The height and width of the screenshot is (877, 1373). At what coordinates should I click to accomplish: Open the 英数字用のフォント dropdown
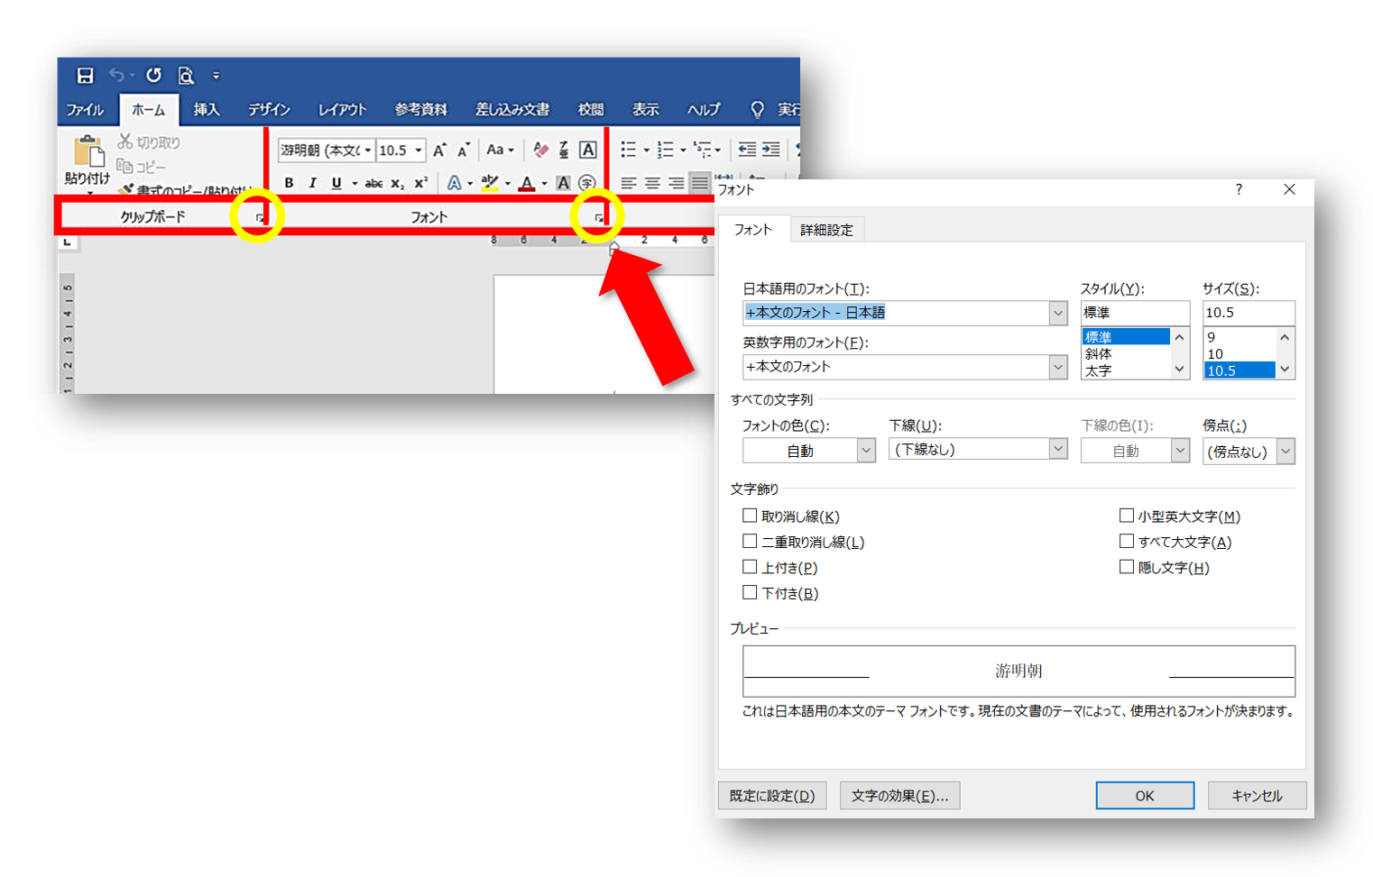point(1058,367)
